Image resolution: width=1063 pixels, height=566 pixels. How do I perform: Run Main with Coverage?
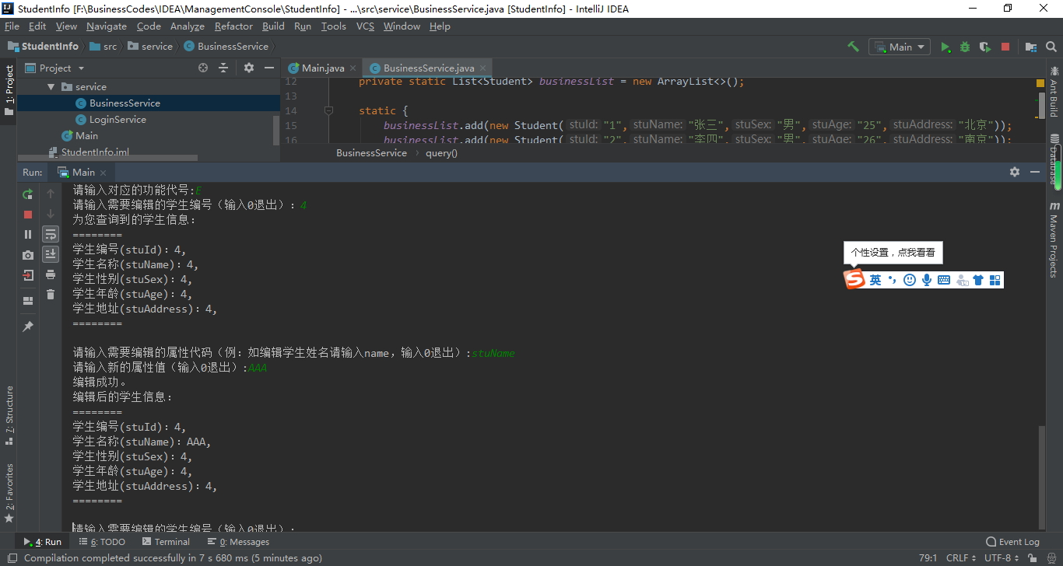984,47
